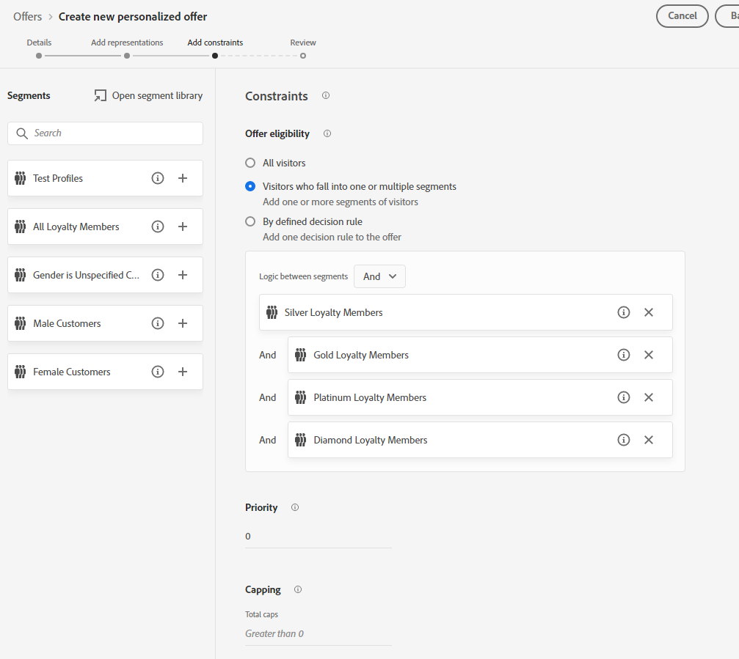This screenshot has width=739, height=659.
Task: Focus the segments Search field
Action: (105, 133)
